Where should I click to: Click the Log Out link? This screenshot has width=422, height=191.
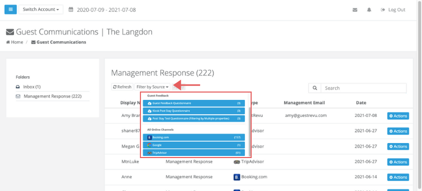pos(393,10)
